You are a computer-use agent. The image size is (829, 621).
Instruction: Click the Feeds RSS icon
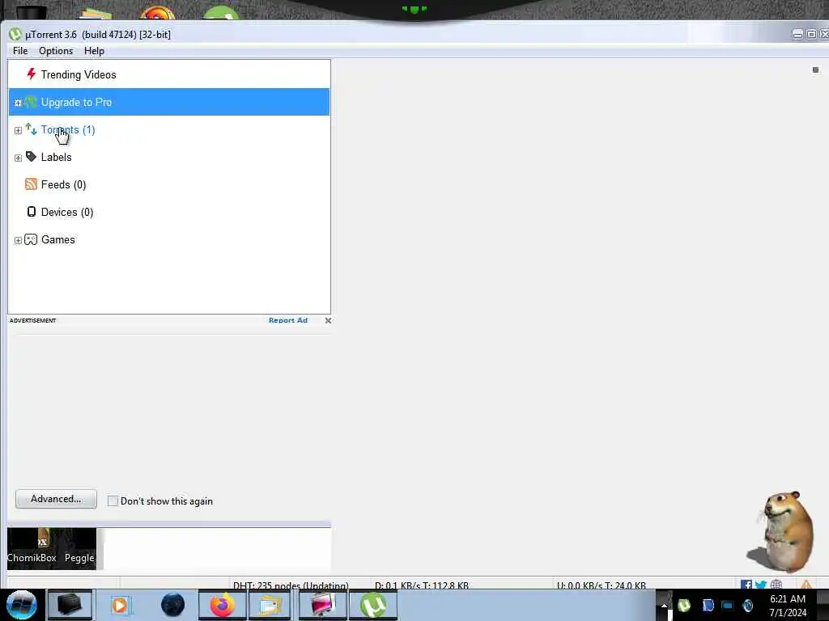click(32, 184)
